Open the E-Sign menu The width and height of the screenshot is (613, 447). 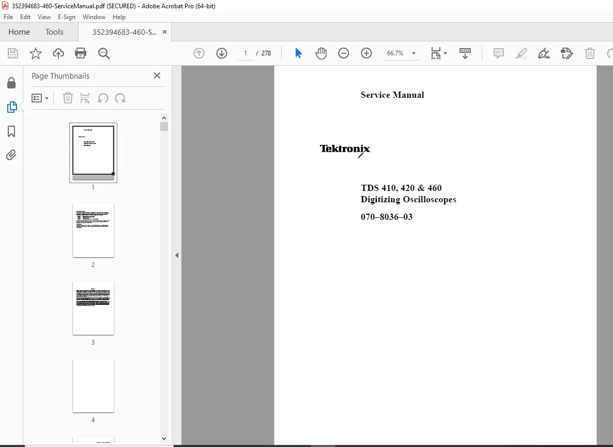(67, 17)
